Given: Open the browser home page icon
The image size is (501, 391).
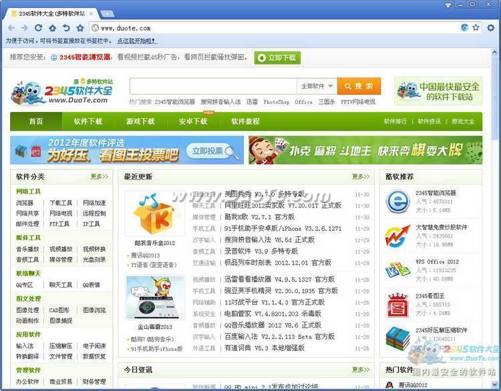Looking at the screenshot, I should click(x=52, y=28).
